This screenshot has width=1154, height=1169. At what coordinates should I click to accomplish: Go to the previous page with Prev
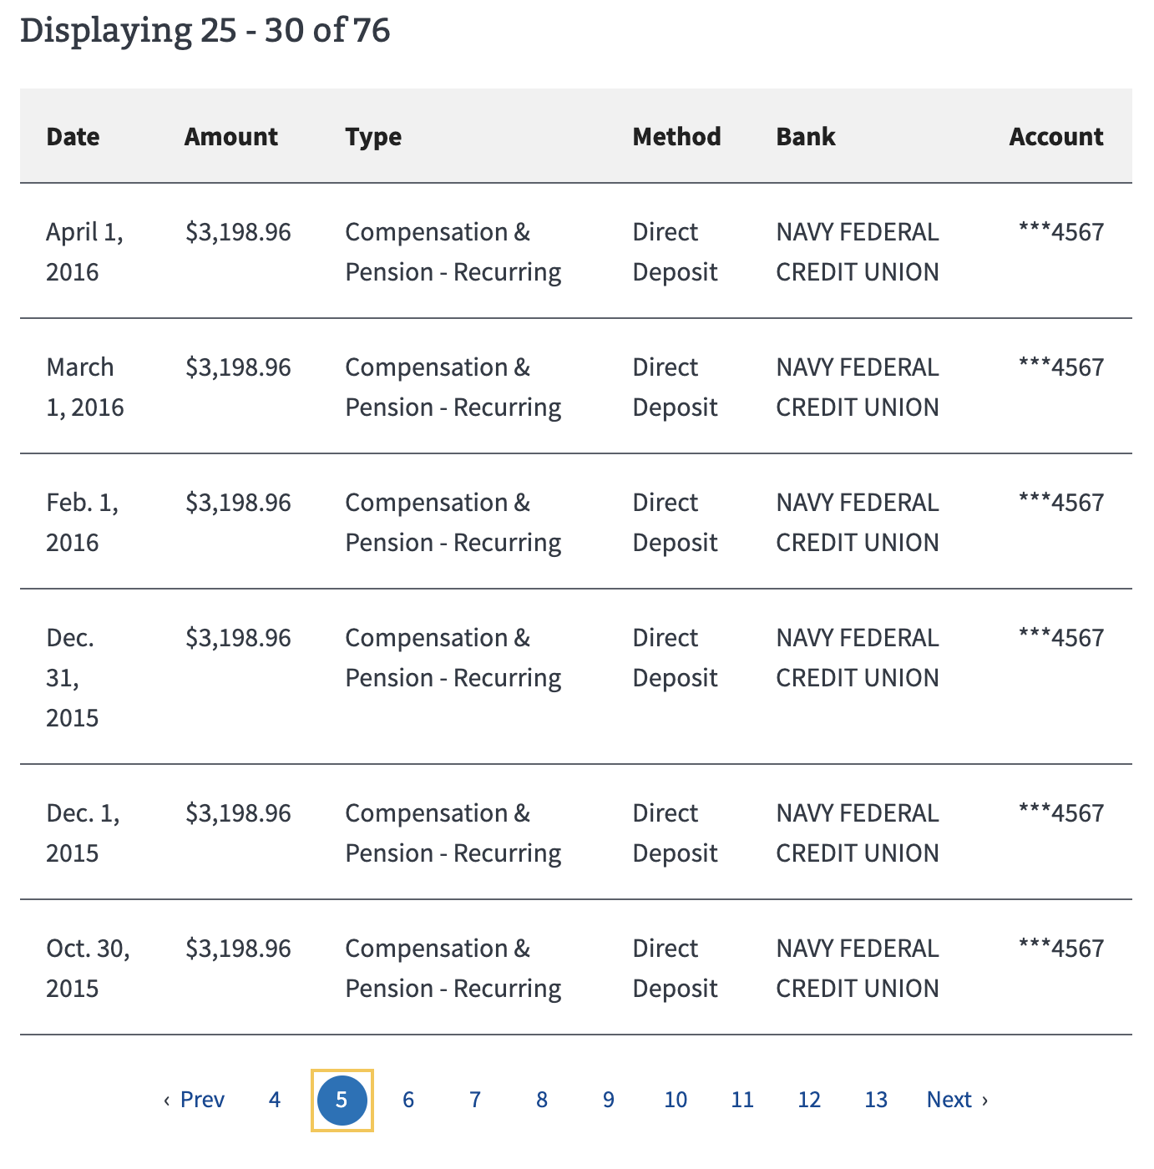click(195, 1100)
